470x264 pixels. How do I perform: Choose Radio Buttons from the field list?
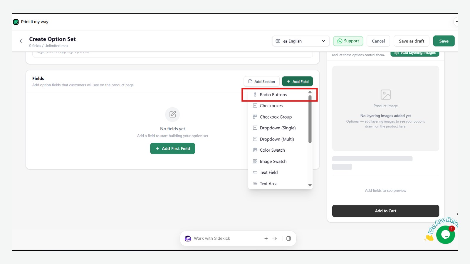coord(278,95)
